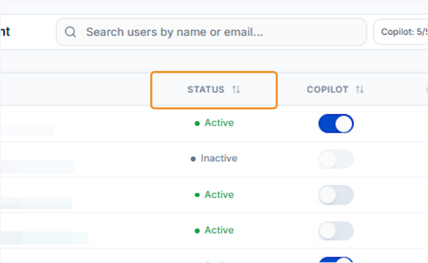428x263 pixels.
Task: Click the sort arrows beside STATUS
Action: (x=236, y=89)
